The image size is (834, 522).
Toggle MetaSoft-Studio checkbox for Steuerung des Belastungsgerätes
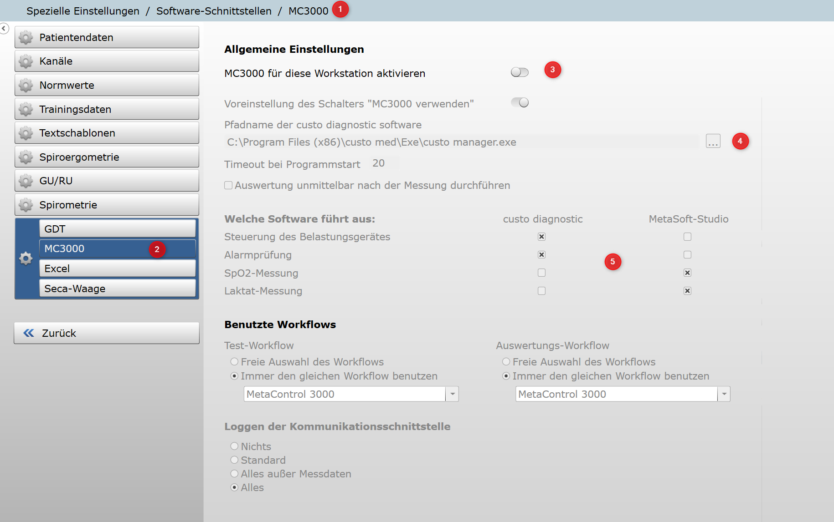click(687, 237)
